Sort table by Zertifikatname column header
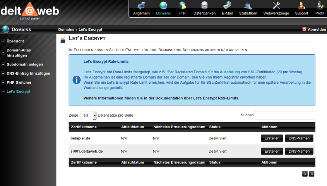This screenshot has width=327, height=186. tap(84, 127)
